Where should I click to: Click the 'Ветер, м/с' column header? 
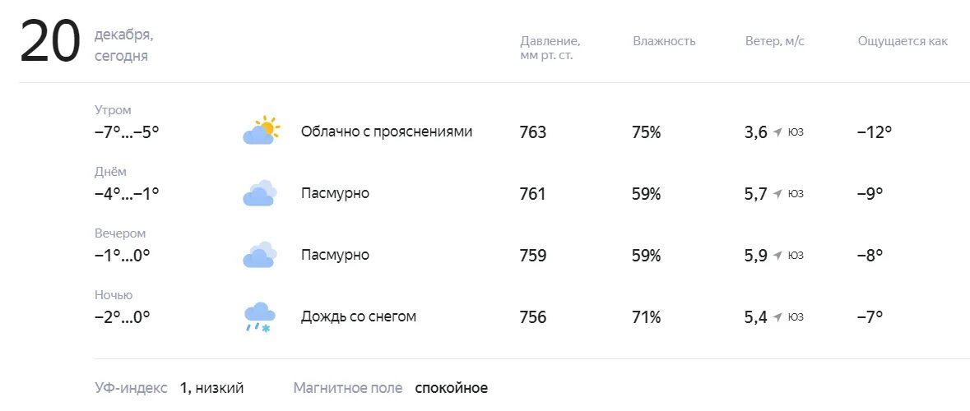coord(775,41)
